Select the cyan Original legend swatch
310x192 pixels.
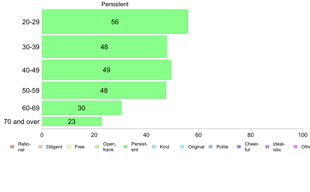pyautogui.click(x=182, y=147)
